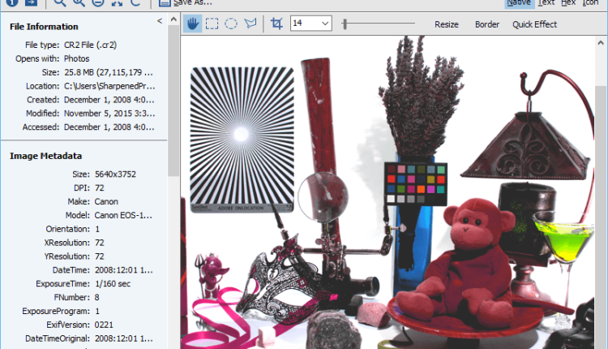Collapse the File Information side panel
The width and height of the screenshot is (608, 349).
[x=159, y=20]
